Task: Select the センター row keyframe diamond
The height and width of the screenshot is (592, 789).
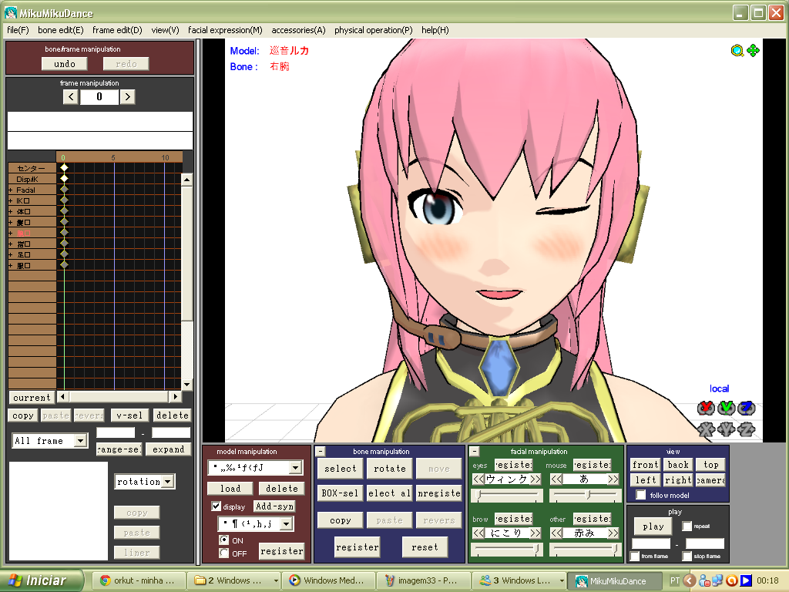Action: tap(64, 167)
